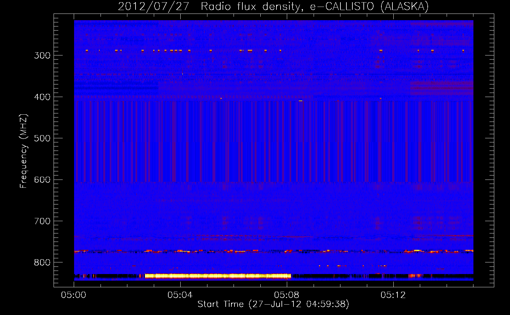Click the 05:04 time tick label
Viewport: 510px width, 315px height.
pos(180,295)
